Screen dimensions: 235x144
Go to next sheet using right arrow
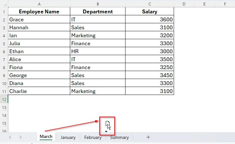coord(20,137)
